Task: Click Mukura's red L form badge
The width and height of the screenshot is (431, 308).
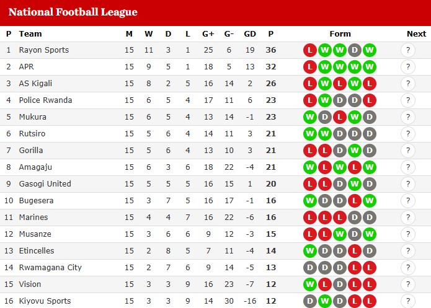Action: coord(340,117)
